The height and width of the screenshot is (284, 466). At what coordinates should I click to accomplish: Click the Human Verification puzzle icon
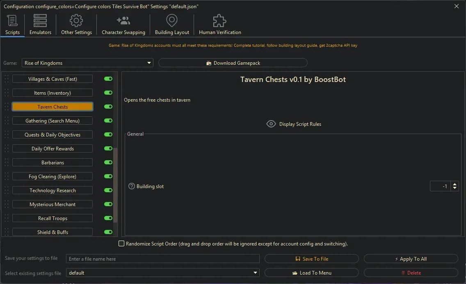coord(219,20)
